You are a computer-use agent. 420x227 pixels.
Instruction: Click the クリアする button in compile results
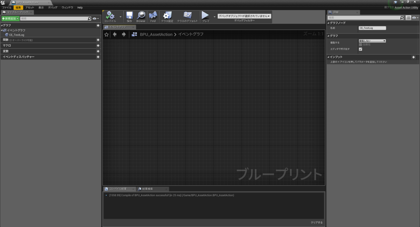(x=317, y=222)
